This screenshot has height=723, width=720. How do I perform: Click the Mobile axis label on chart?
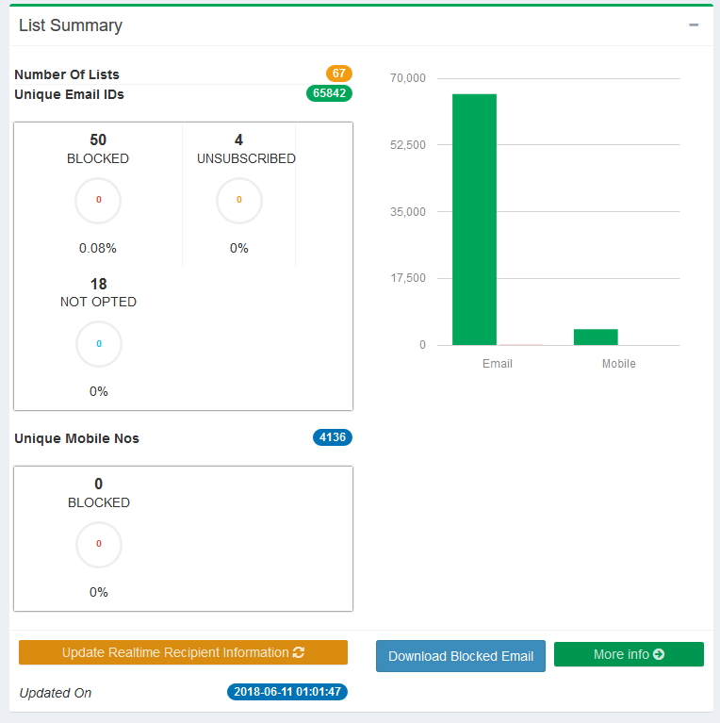pyautogui.click(x=618, y=364)
